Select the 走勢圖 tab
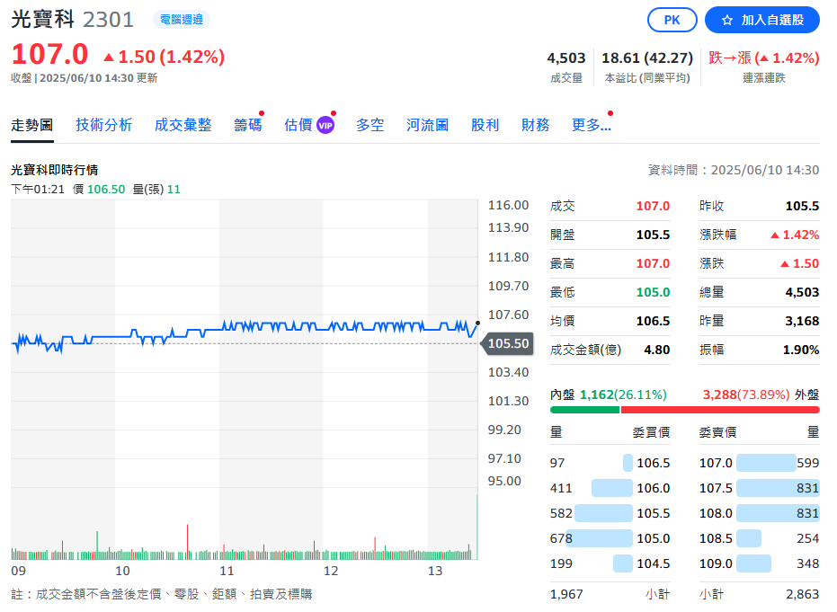 click(x=32, y=126)
